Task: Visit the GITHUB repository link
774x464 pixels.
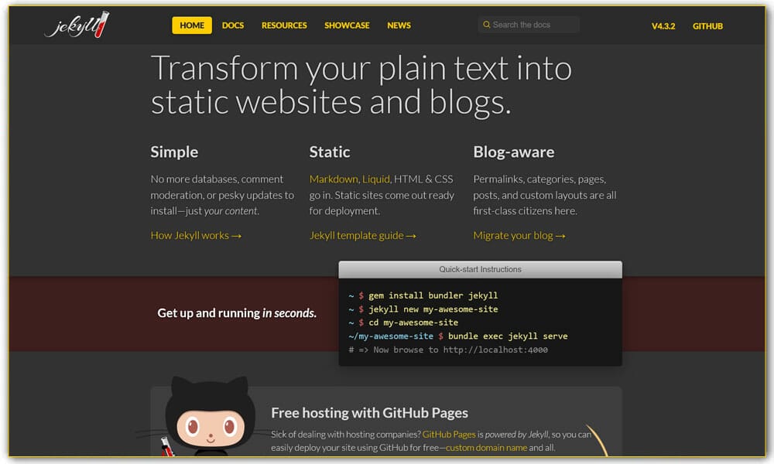Action: click(x=707, y=25)
